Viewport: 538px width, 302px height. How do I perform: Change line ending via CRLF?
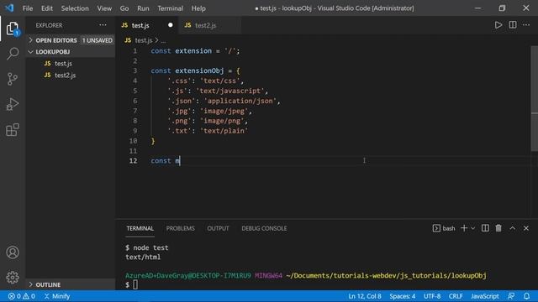click(x=456, y=296)
